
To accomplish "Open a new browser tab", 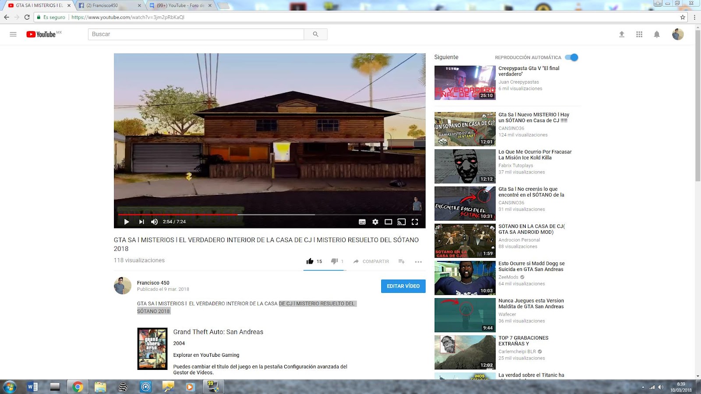I will pos(223,6).
